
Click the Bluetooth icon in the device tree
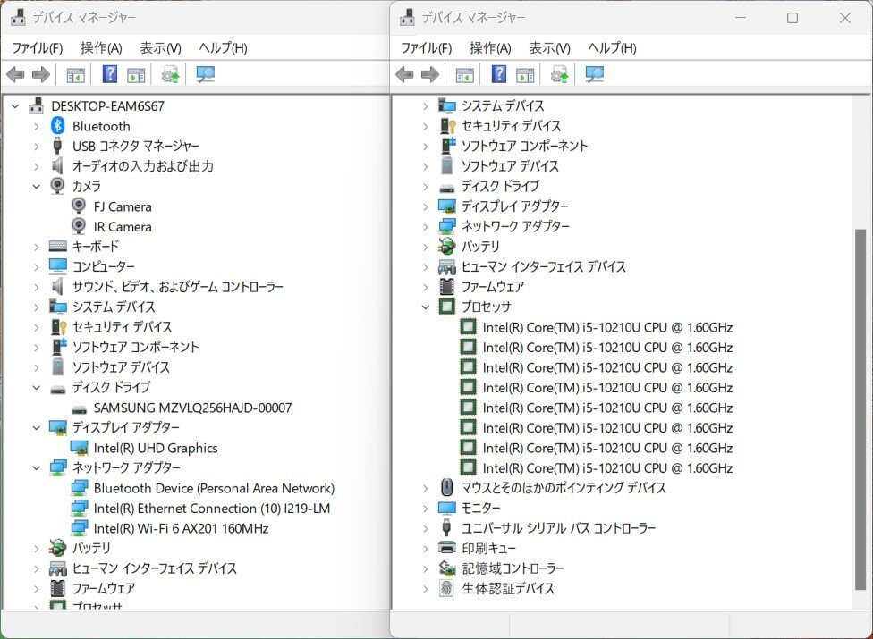pos(58,126)
